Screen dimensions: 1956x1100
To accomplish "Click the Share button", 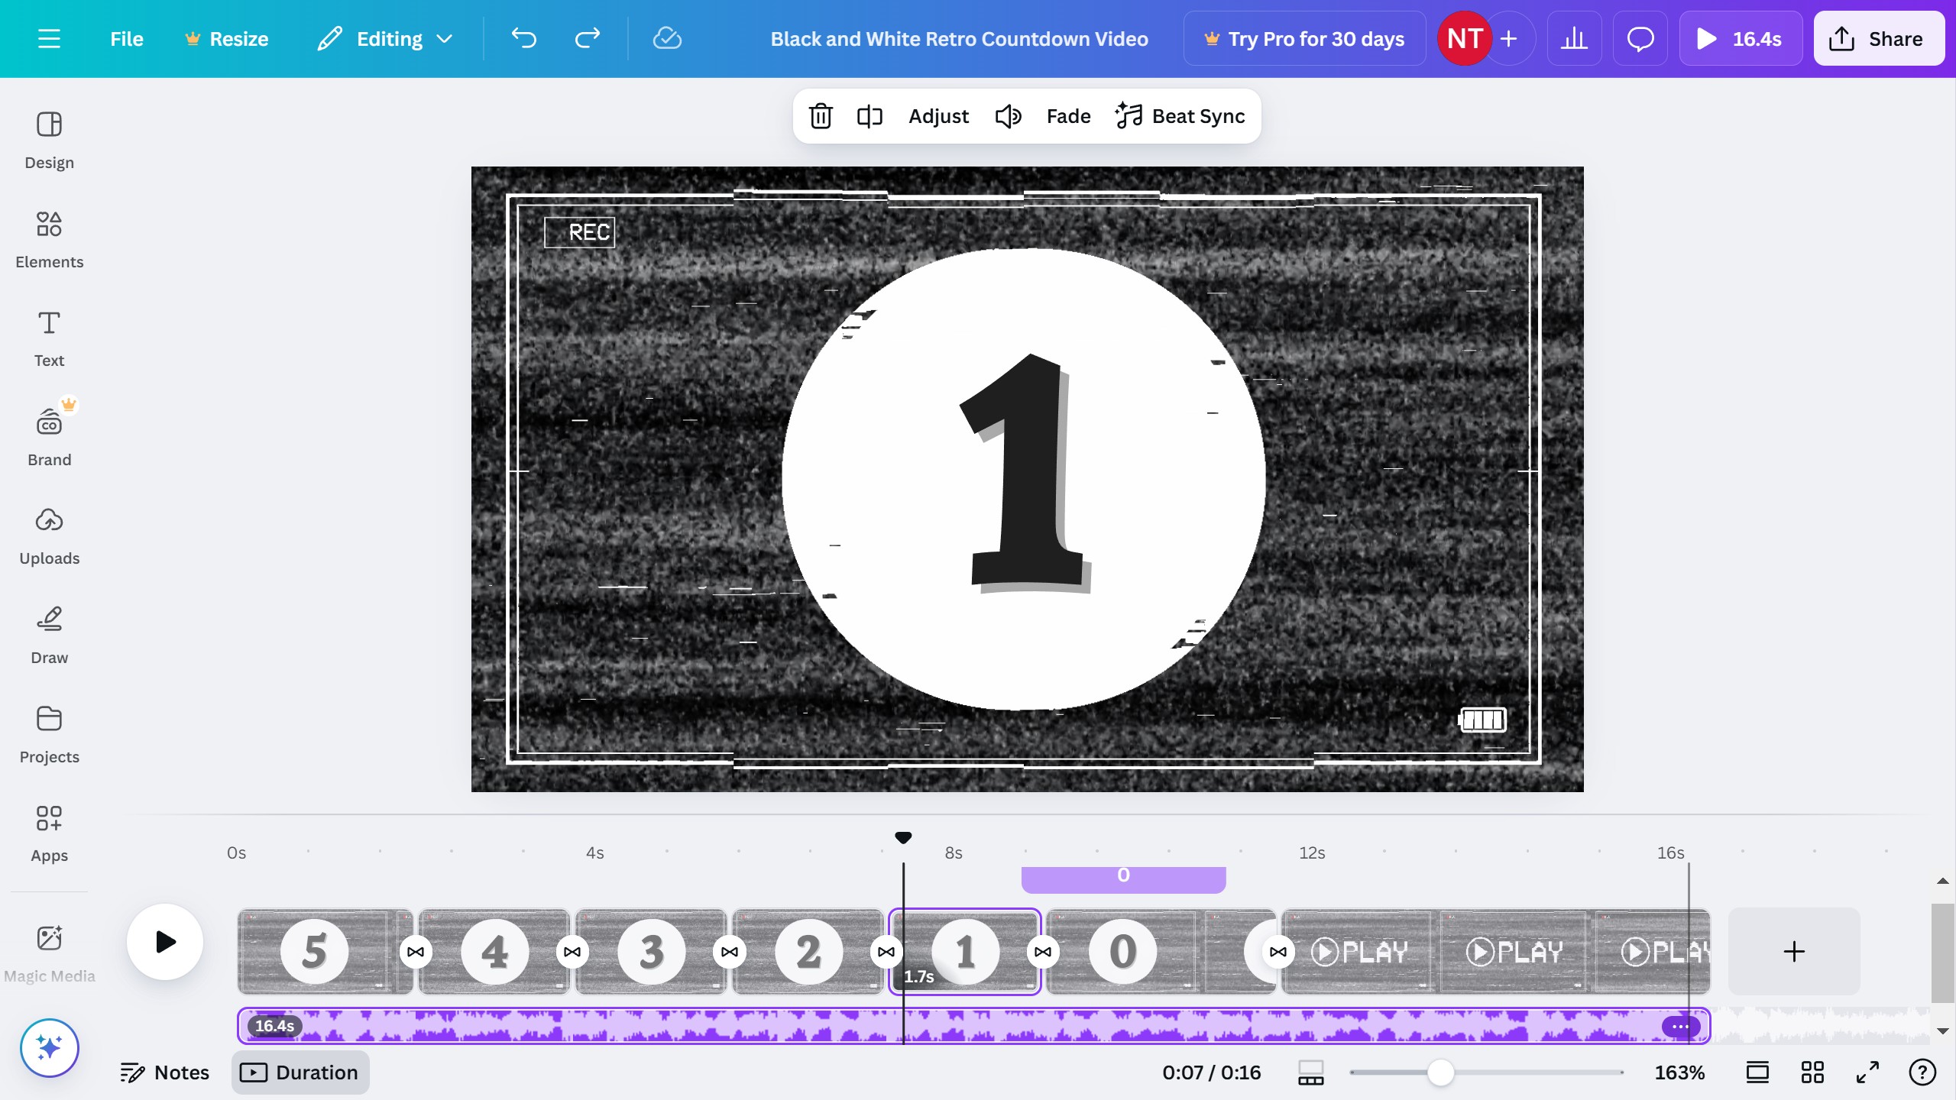I will coord(1877,38).
